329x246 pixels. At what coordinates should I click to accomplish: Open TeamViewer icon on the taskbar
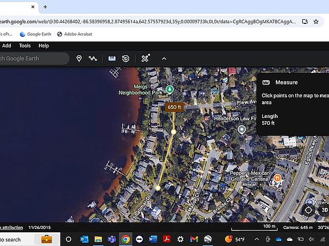tap(139, 239)
